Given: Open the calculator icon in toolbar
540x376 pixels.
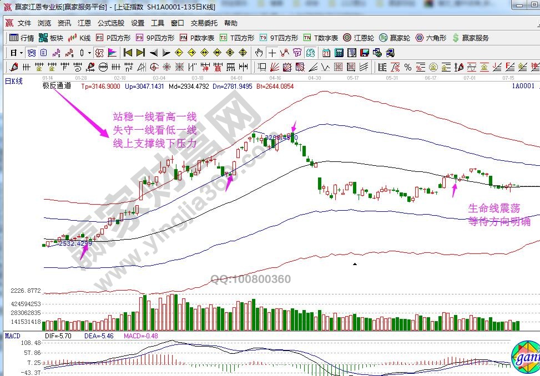Looking at the screenshot, I should point(339,53).
